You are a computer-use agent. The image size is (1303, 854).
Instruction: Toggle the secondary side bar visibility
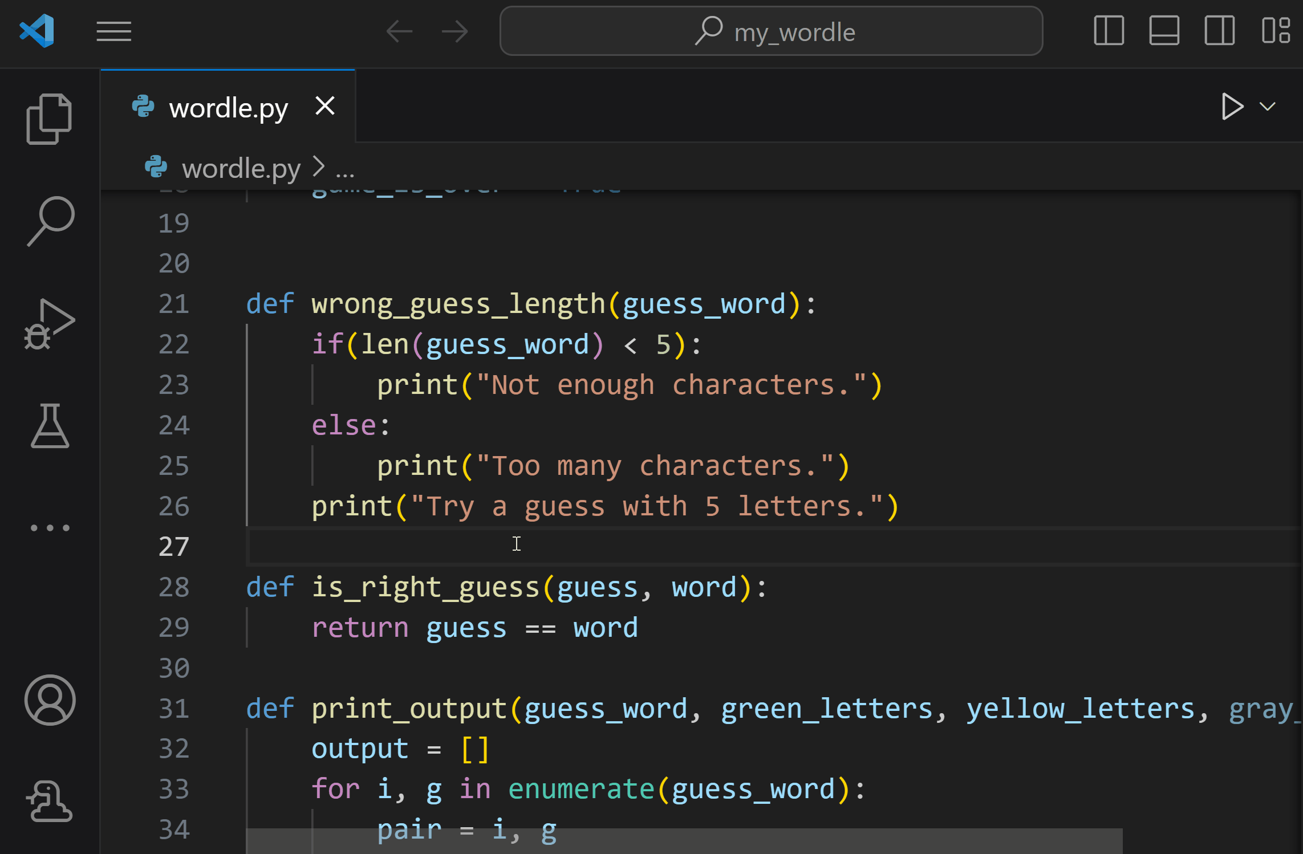coord(1220,31)
